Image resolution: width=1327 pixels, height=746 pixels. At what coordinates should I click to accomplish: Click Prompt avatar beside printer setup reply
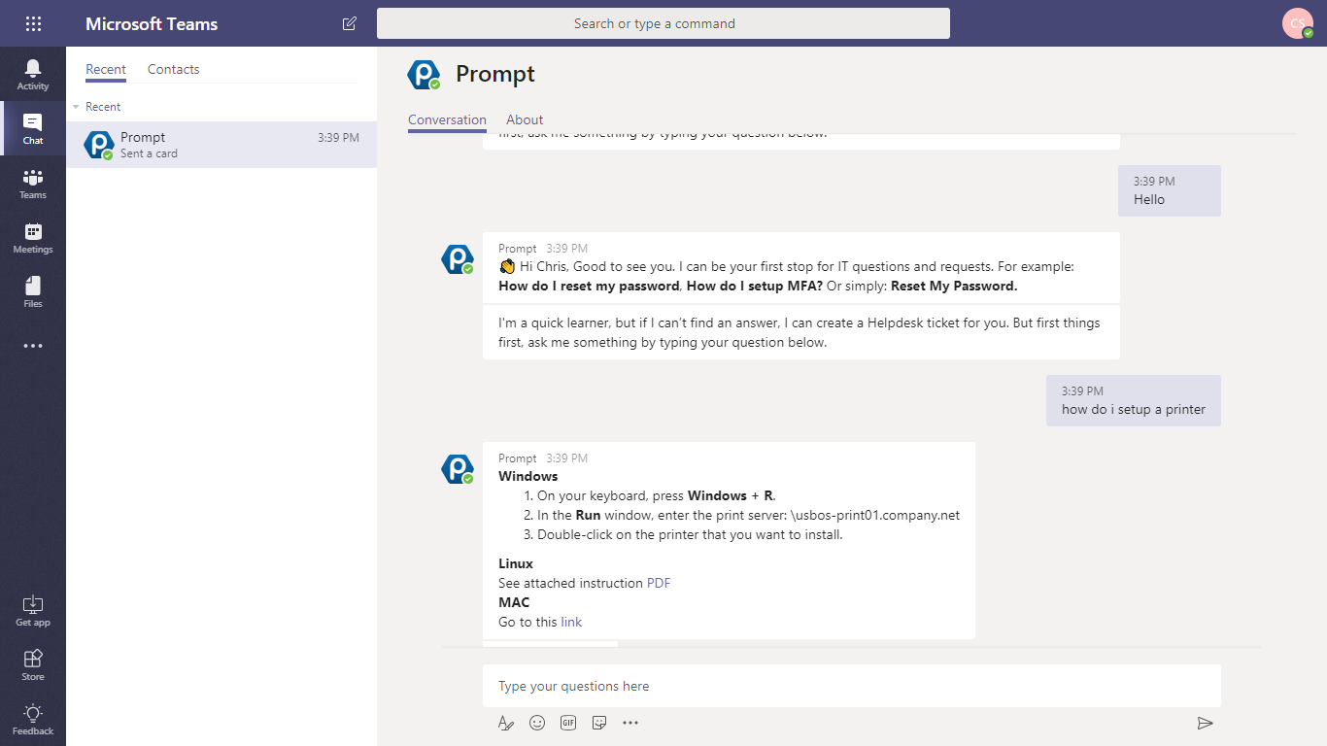458,468
